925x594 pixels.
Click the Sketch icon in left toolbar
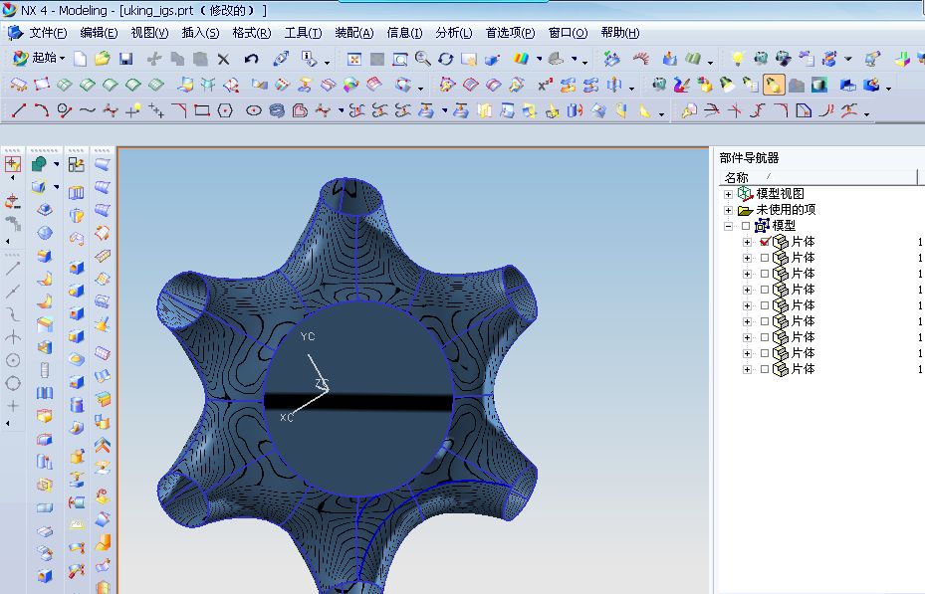tap(76, 164)
